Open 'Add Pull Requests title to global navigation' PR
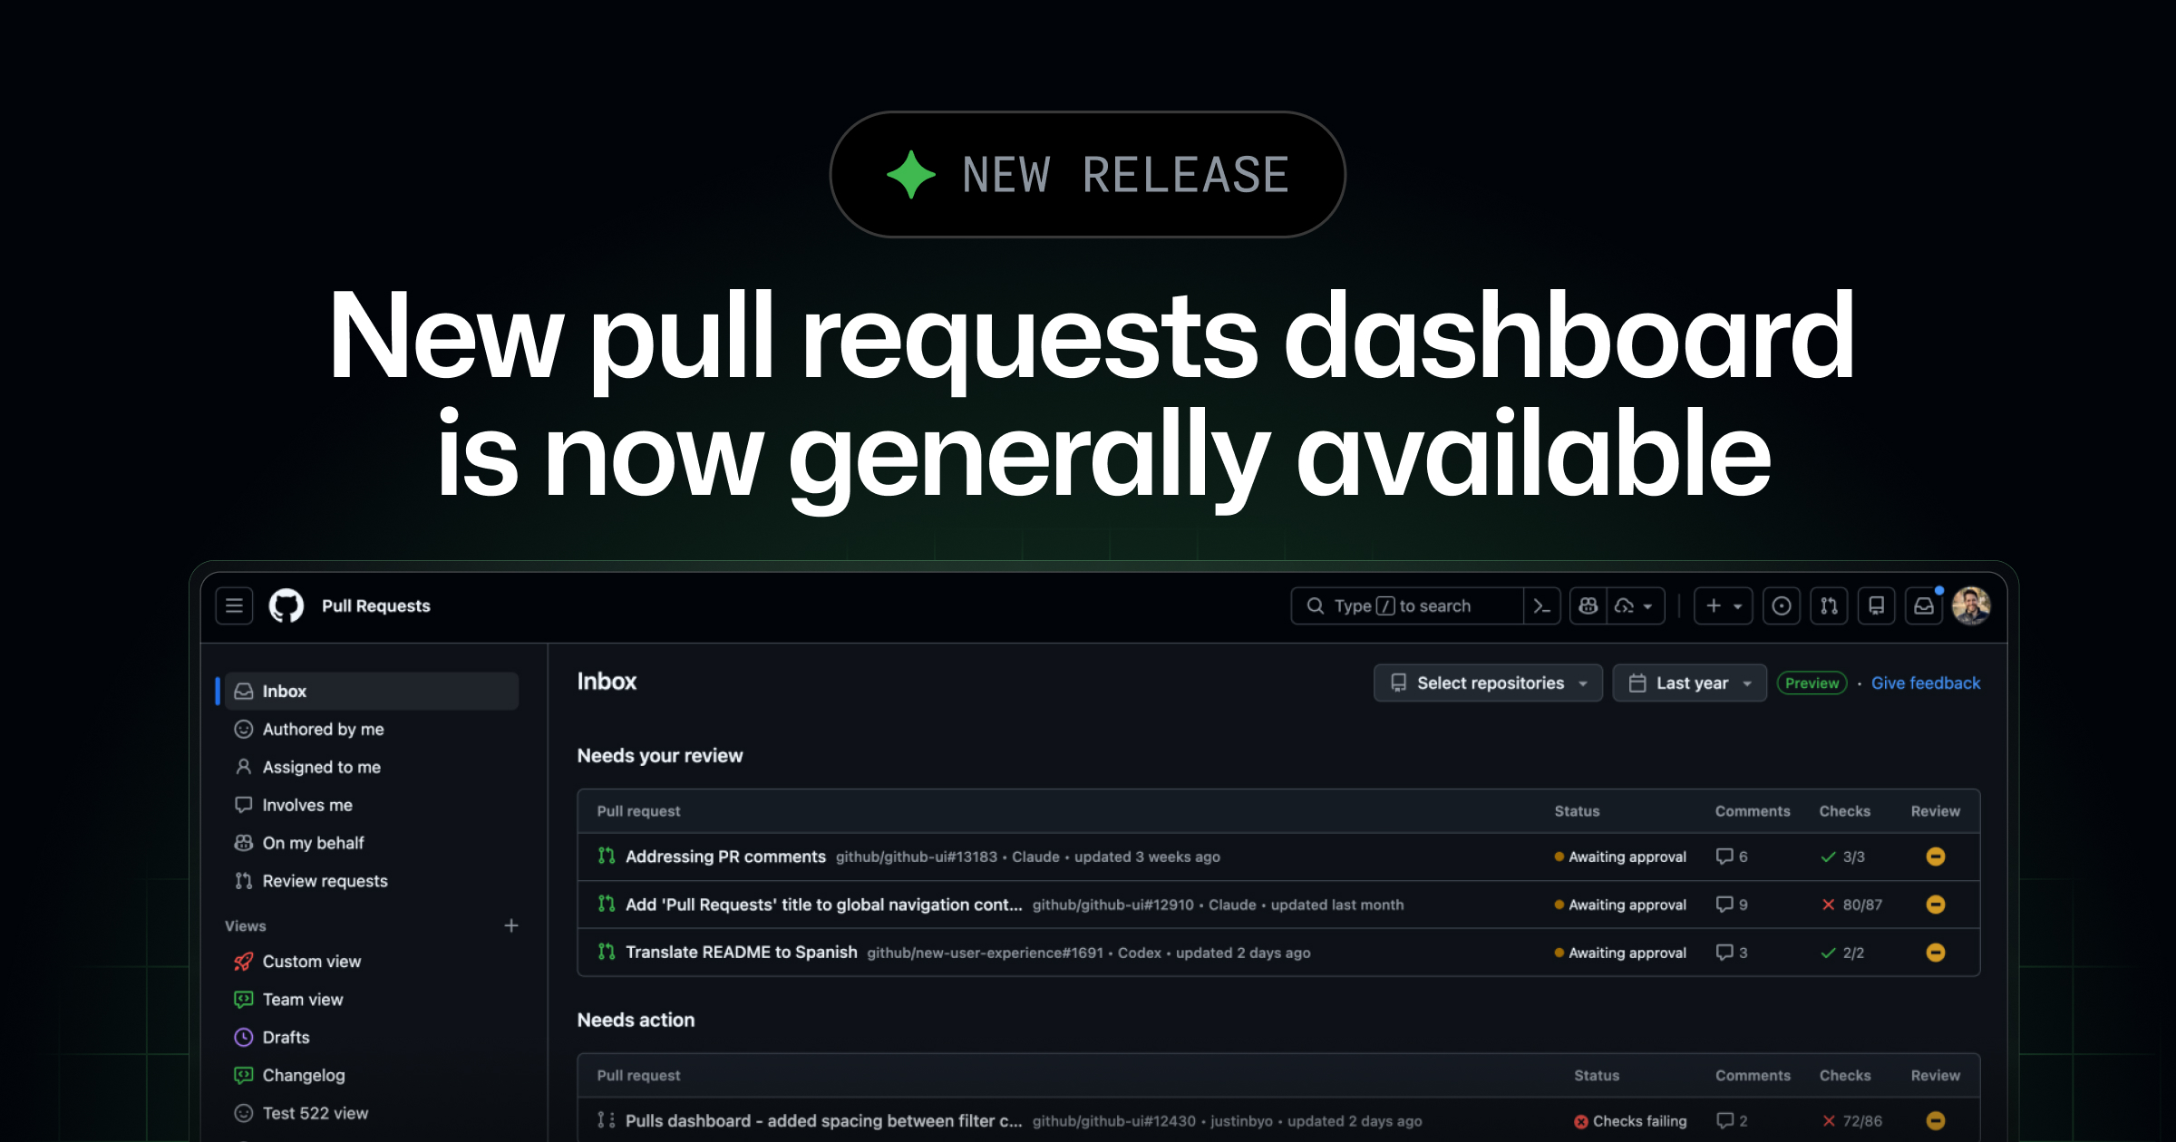The width and height of the screenshot is (2176, 1142). (823, 905)
